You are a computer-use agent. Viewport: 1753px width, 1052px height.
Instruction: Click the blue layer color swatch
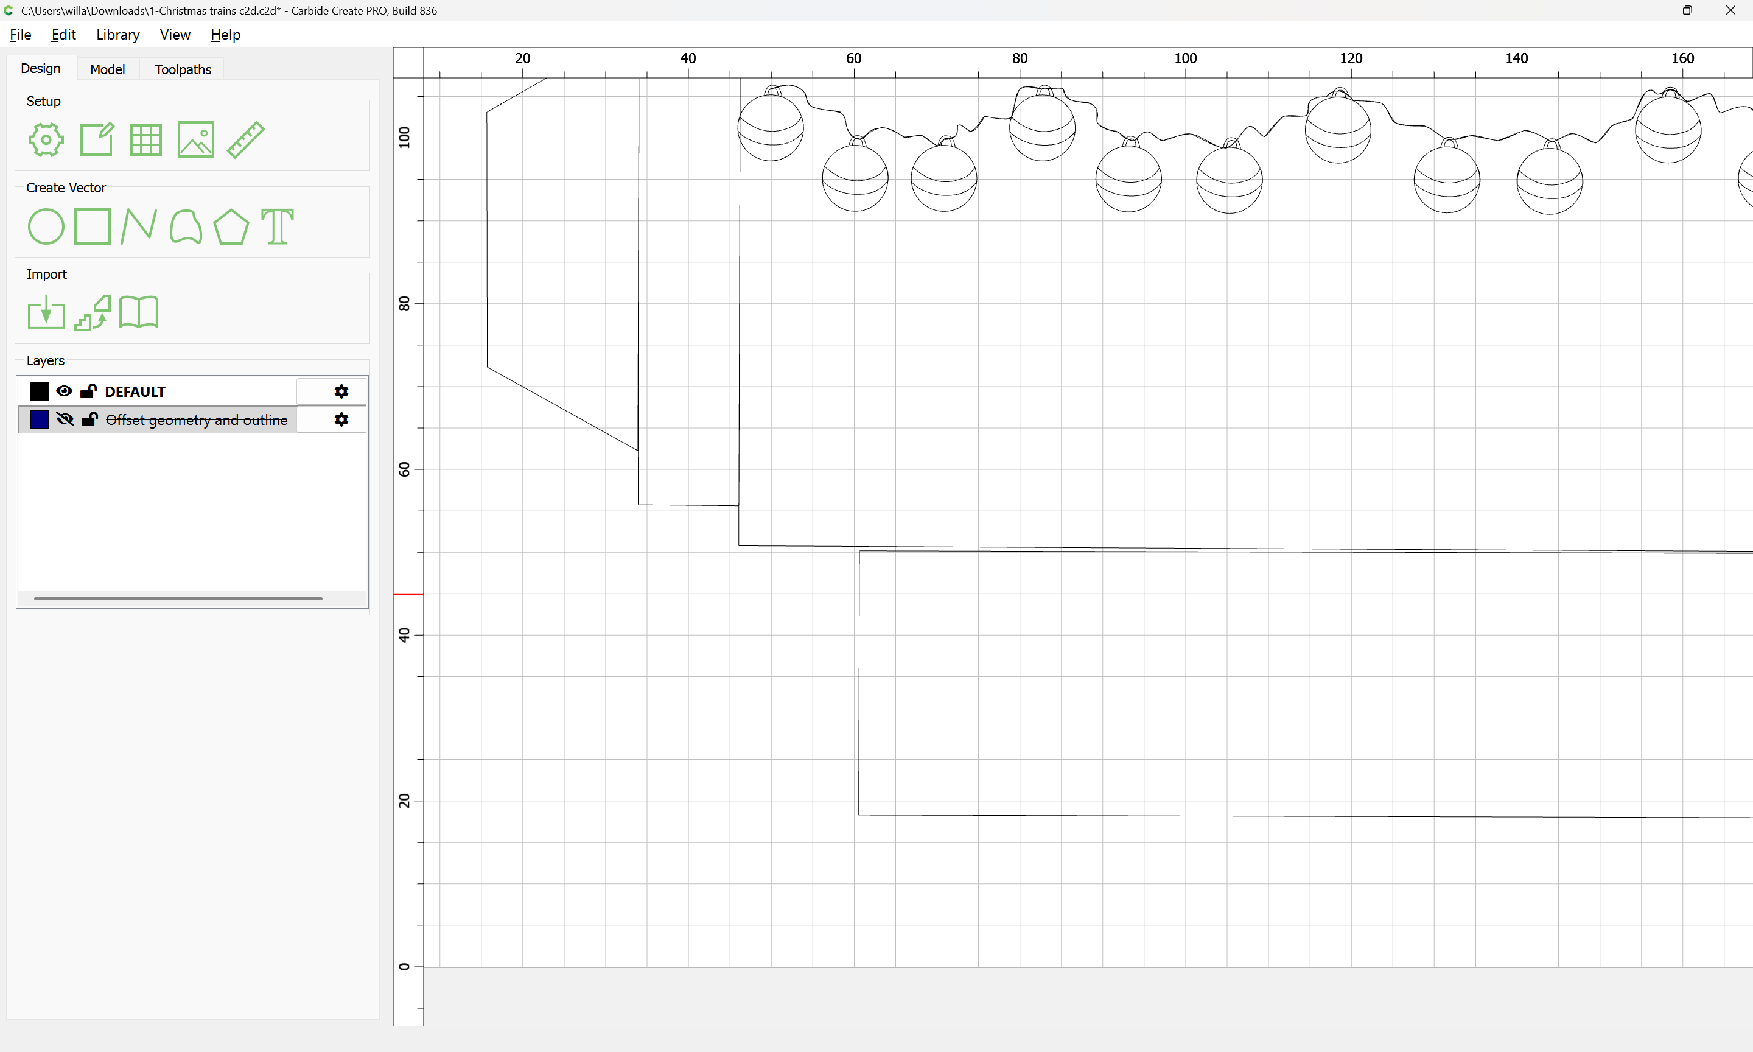click(40, 419)
